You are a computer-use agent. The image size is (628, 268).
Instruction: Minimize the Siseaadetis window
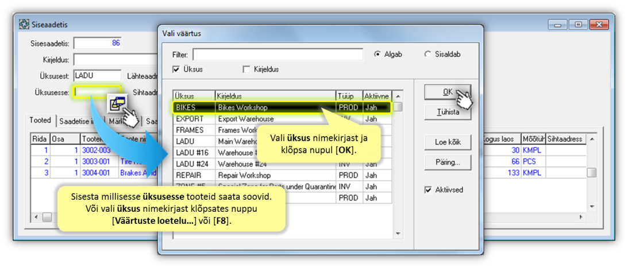click(557, 25)
